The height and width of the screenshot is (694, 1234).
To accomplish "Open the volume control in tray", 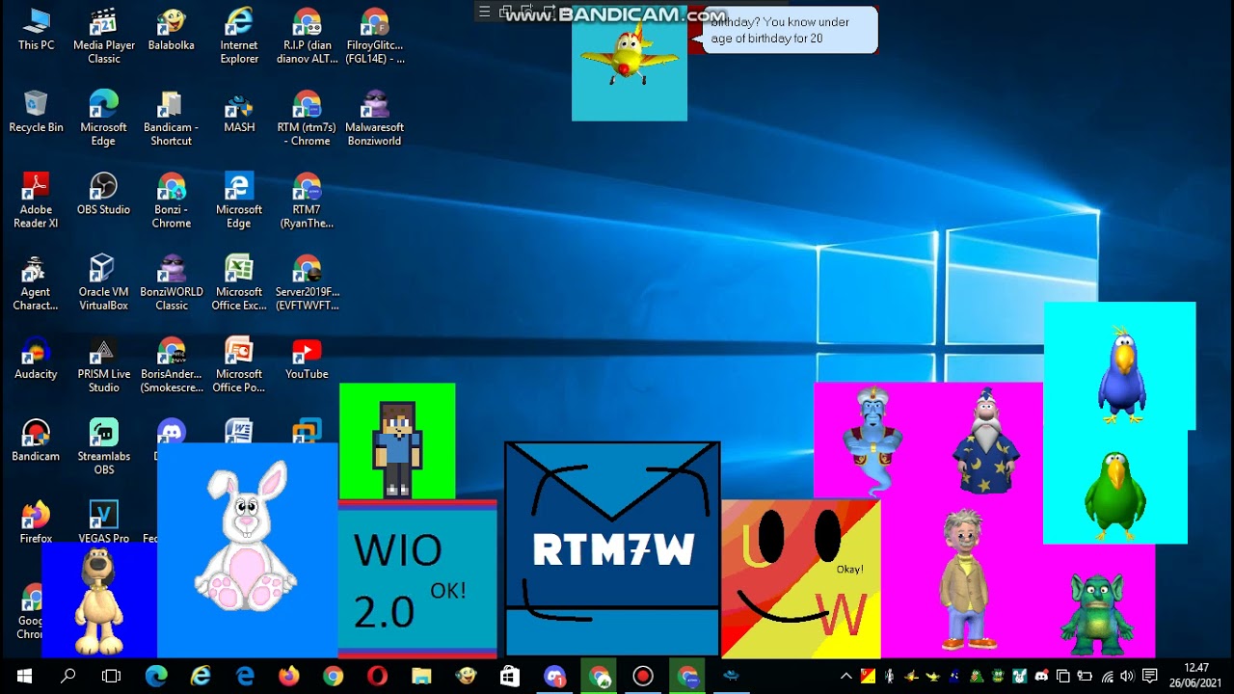I will tap(1127, 676).
